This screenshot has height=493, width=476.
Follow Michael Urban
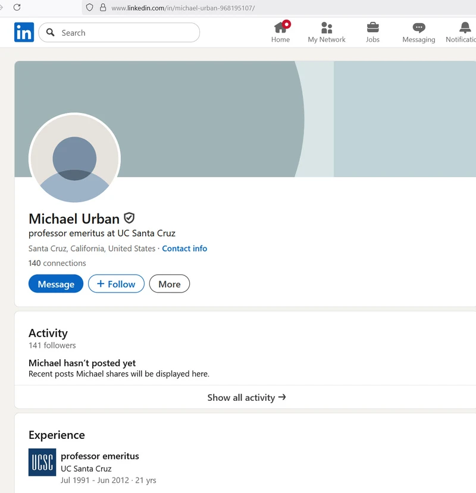point(116,284)
